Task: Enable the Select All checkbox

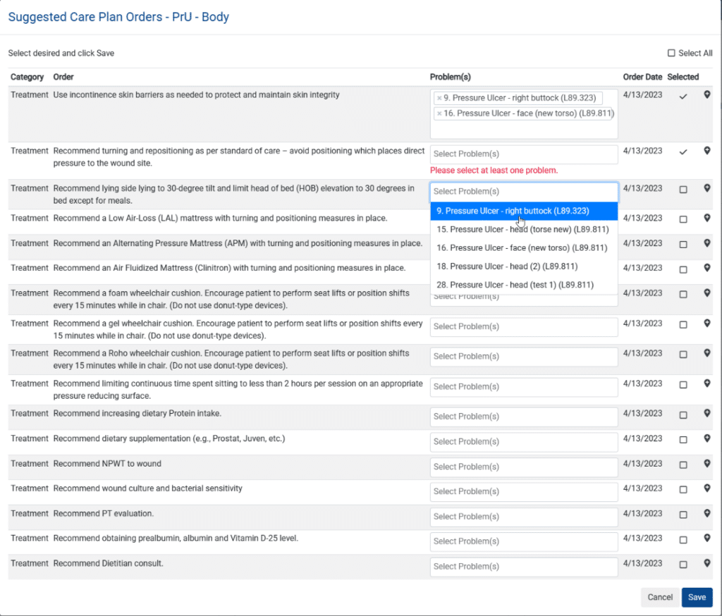Action: coord(671,53)
